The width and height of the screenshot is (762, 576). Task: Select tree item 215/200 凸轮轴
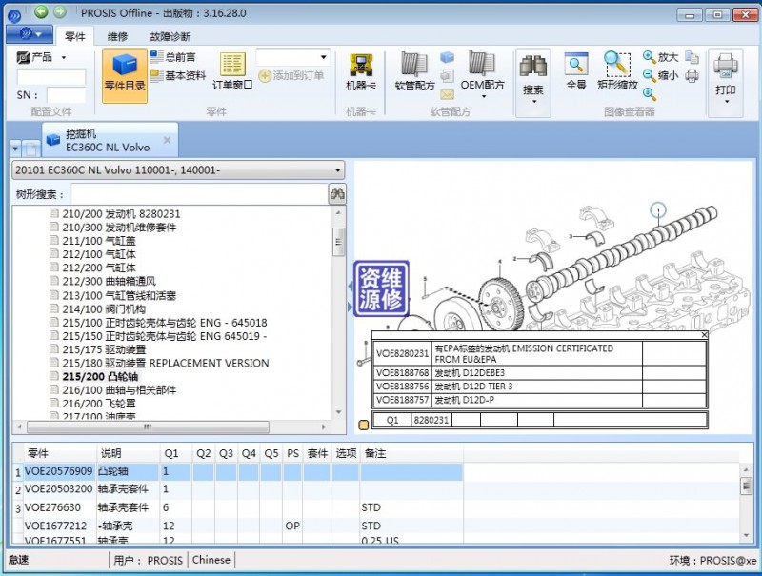point(100,376)
